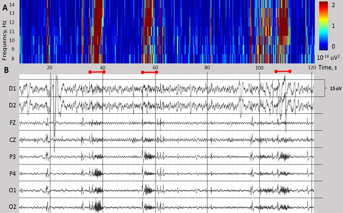Click the first red interval marker near 40 s

[x=97, y=72]
